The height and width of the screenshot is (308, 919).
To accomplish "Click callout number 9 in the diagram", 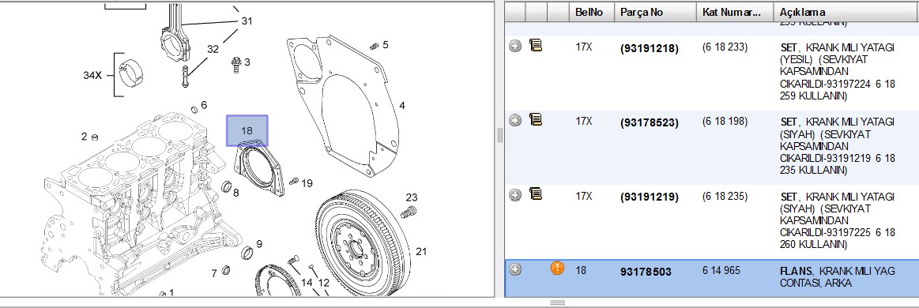I will pos(259,243).
